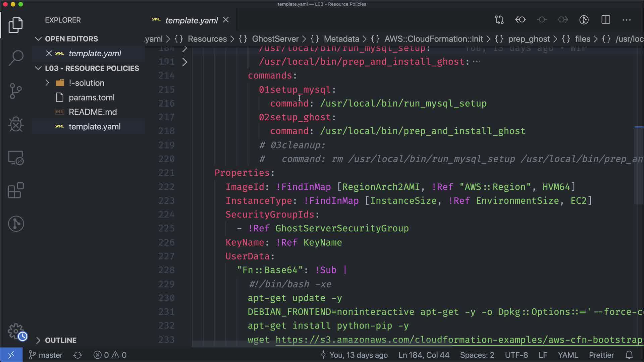
Task: Close the template.yaml tab
Action: (x=226, y=20)
